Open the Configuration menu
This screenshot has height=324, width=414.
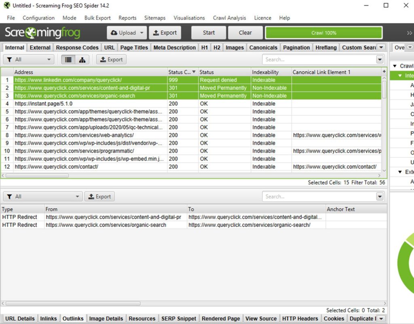click(38, 18)
